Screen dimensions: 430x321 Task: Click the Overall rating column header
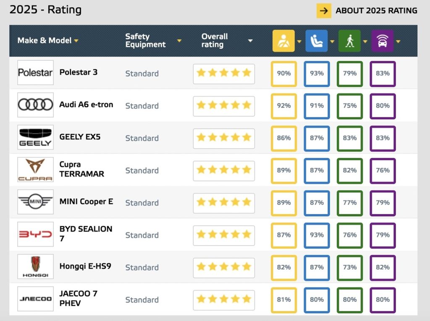[x=215, y=41]
